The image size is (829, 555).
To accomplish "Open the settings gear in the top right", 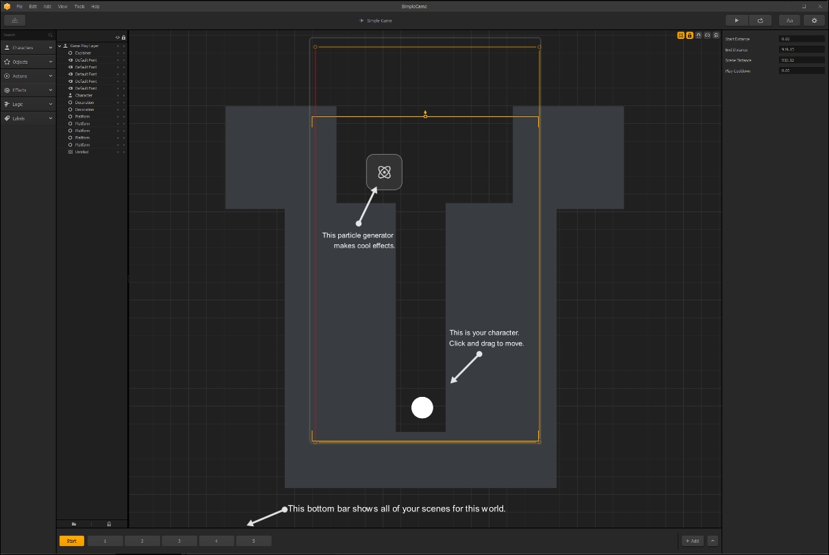I will point(814,20).
